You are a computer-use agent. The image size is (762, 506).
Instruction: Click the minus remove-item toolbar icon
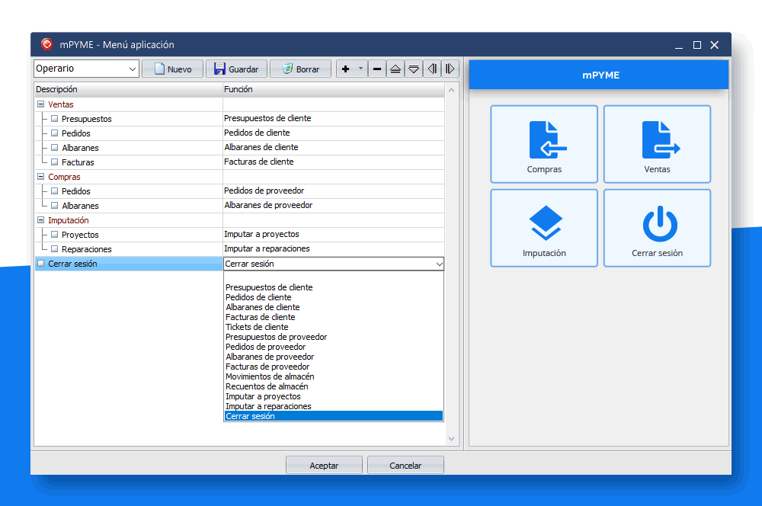377,69
